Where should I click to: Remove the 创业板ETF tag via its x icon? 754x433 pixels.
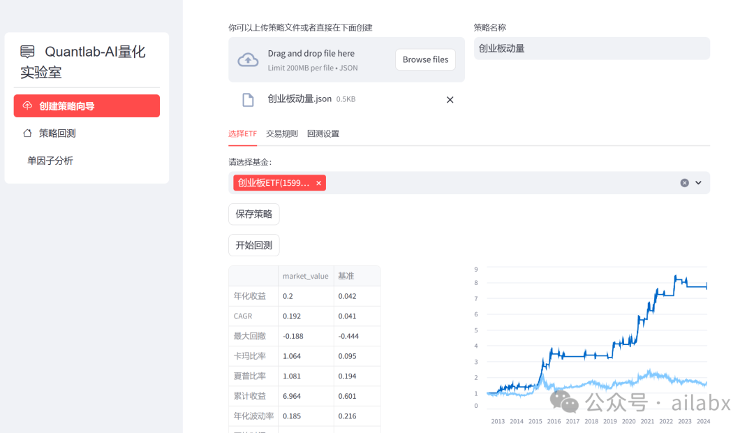click(x=318, y=182)
